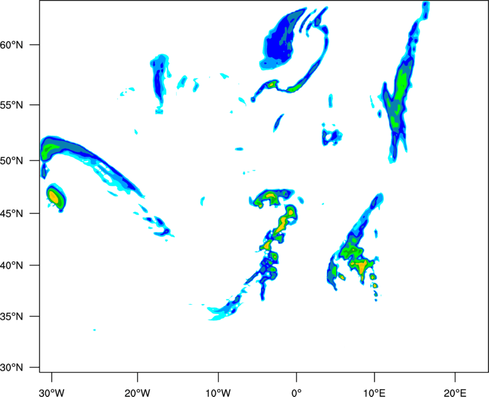This screenshot has width=489, height=397.
Task: Click the 10°E longitude label
Action: pyautogui.click(x=374, y=393)
